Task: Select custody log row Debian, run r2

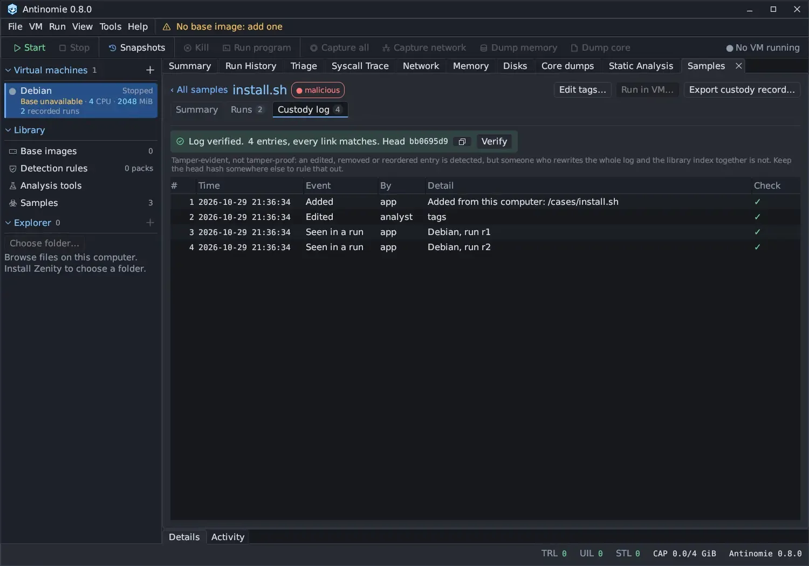Action: (x=485, y=247)
